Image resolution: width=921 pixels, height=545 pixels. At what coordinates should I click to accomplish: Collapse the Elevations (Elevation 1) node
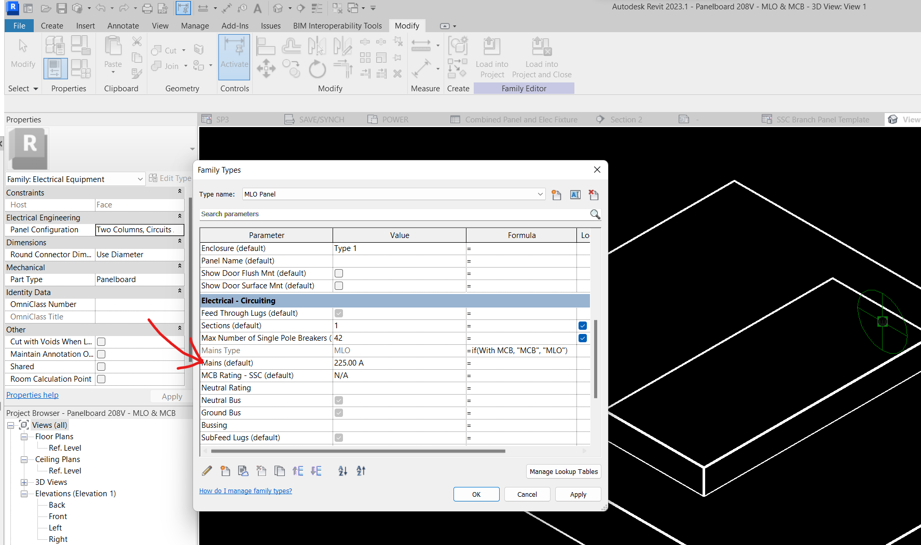pyautogui.click(x=24, y=494)
